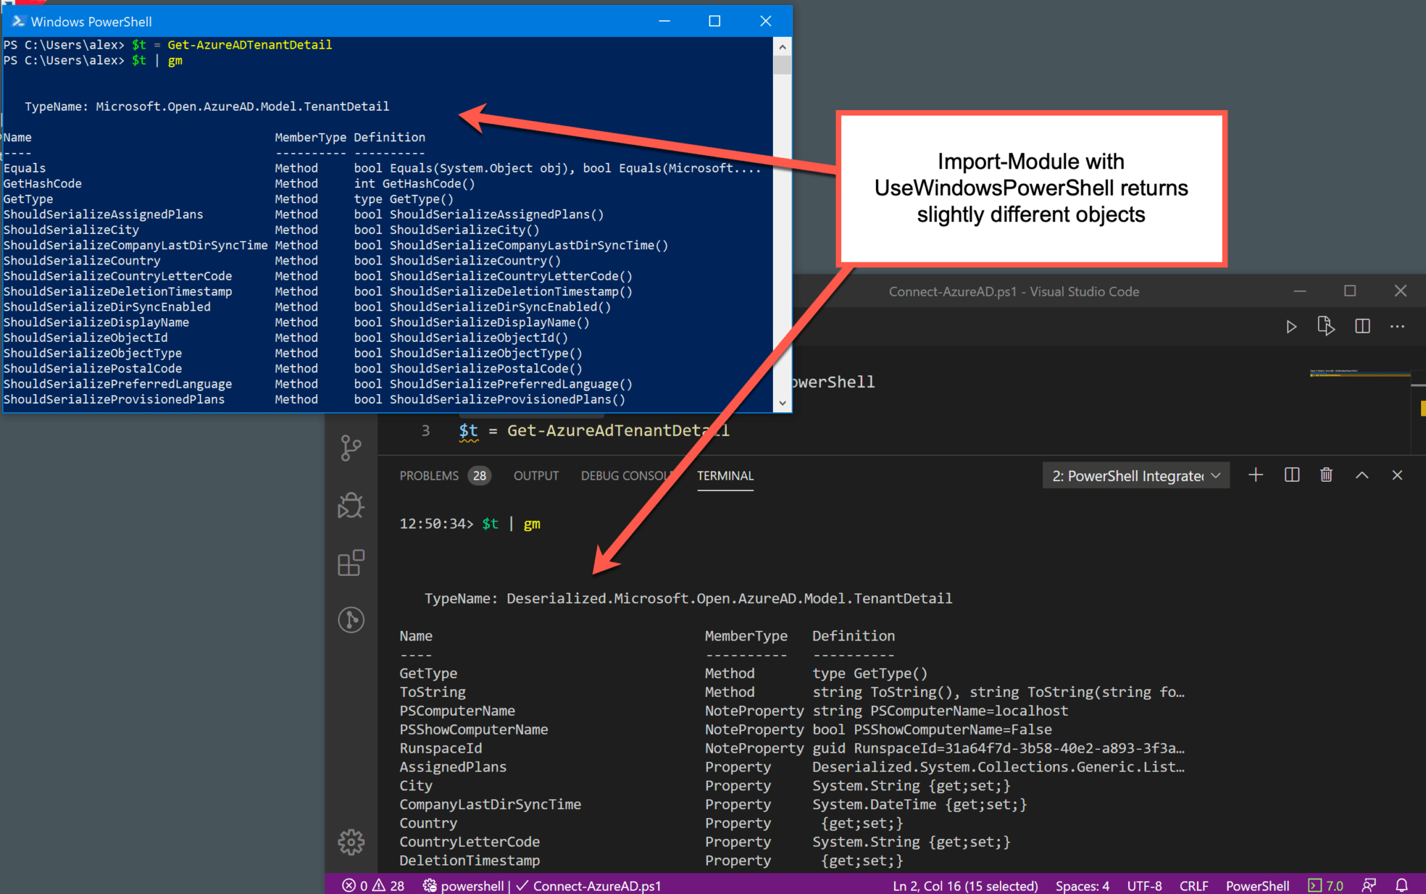Click 'Ln 2, Col 16' to go to a line
Screen dimensions: 1426x894
click(x=965, y=885)
